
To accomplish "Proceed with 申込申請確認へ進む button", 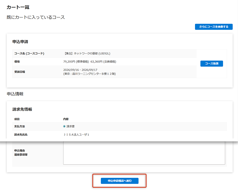I will (120, 181).
